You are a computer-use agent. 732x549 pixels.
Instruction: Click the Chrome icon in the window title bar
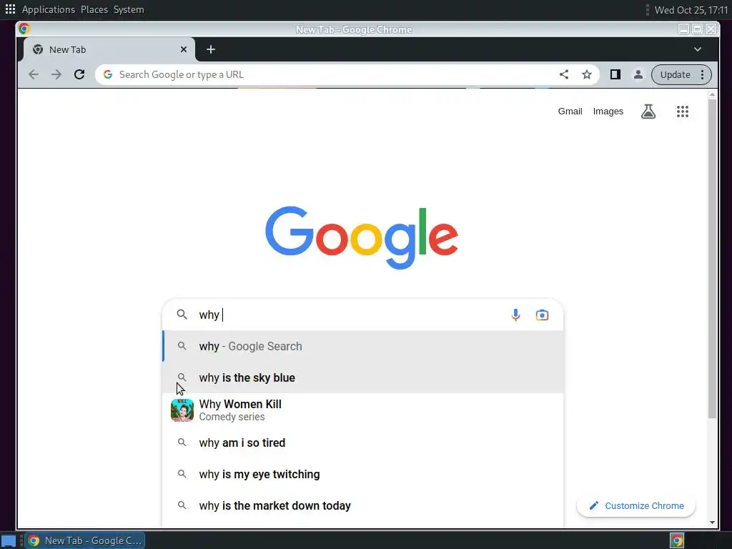point(24,29)
